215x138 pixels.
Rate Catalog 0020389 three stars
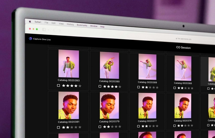pos(150,87)
